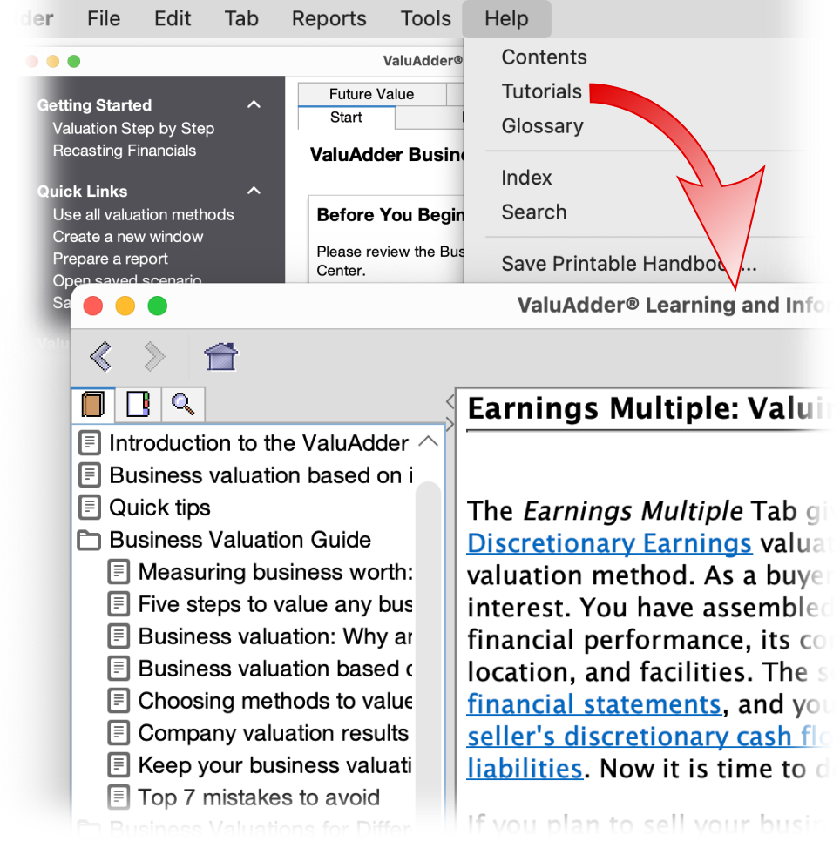Click the page icon beside Top 7 mistakes to avoid
This screenshot has height=841, width=840.
[119, 797]
